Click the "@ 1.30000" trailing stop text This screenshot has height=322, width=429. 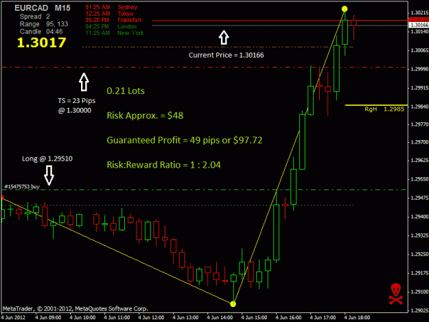click(75, 111)
